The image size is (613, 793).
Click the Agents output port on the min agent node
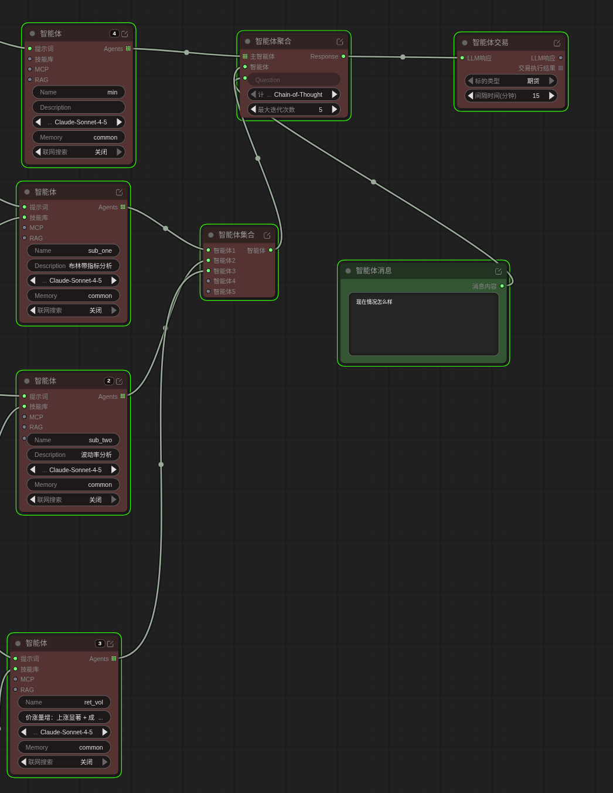point(128,49)
